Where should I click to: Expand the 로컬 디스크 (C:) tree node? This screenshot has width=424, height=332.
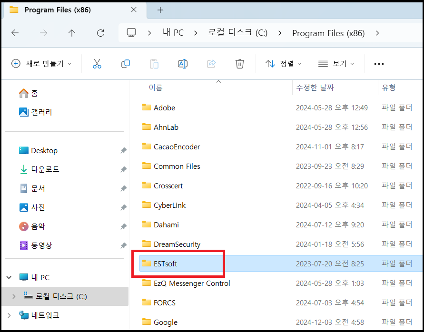click(x=14, y=297)
